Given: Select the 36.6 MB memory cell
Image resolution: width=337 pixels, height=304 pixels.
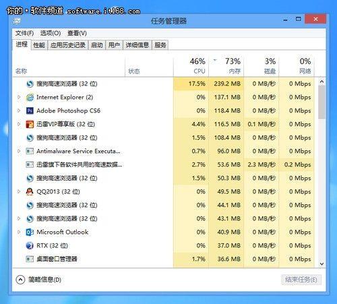Looking at the screenshot, I should coord(226,259).
